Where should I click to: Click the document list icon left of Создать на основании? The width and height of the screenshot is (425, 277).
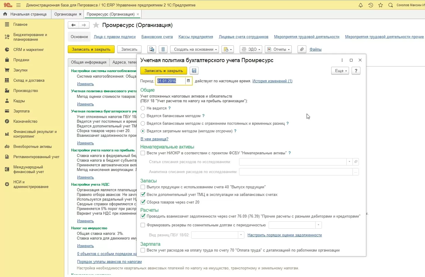(163, 49)
